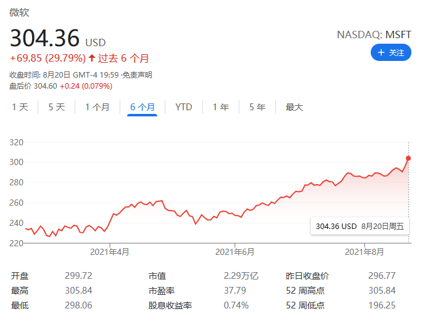Click the upward arrow change icon
The image size is (425, 330).
click(92, 58)
